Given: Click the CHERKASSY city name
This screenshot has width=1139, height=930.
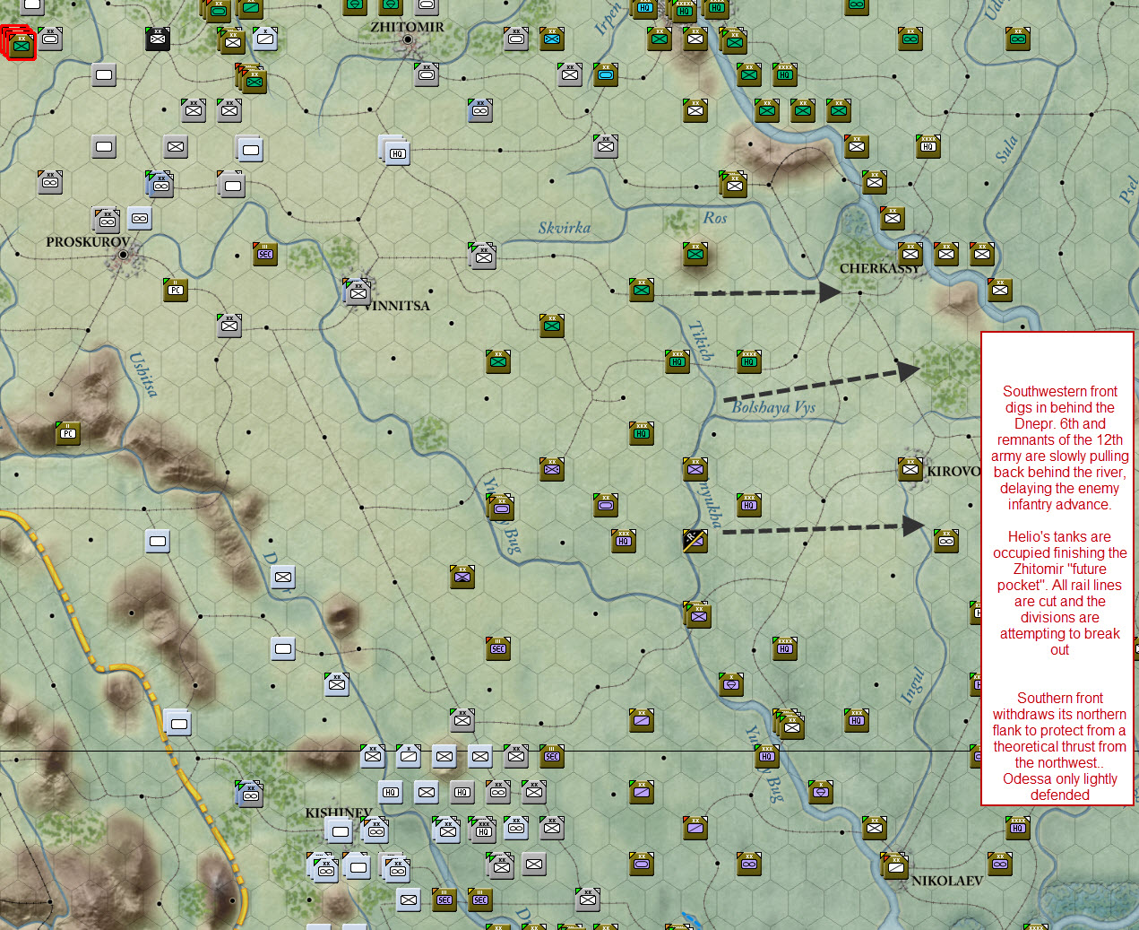Looking at the screenshot, I should [x=880, y=269].
